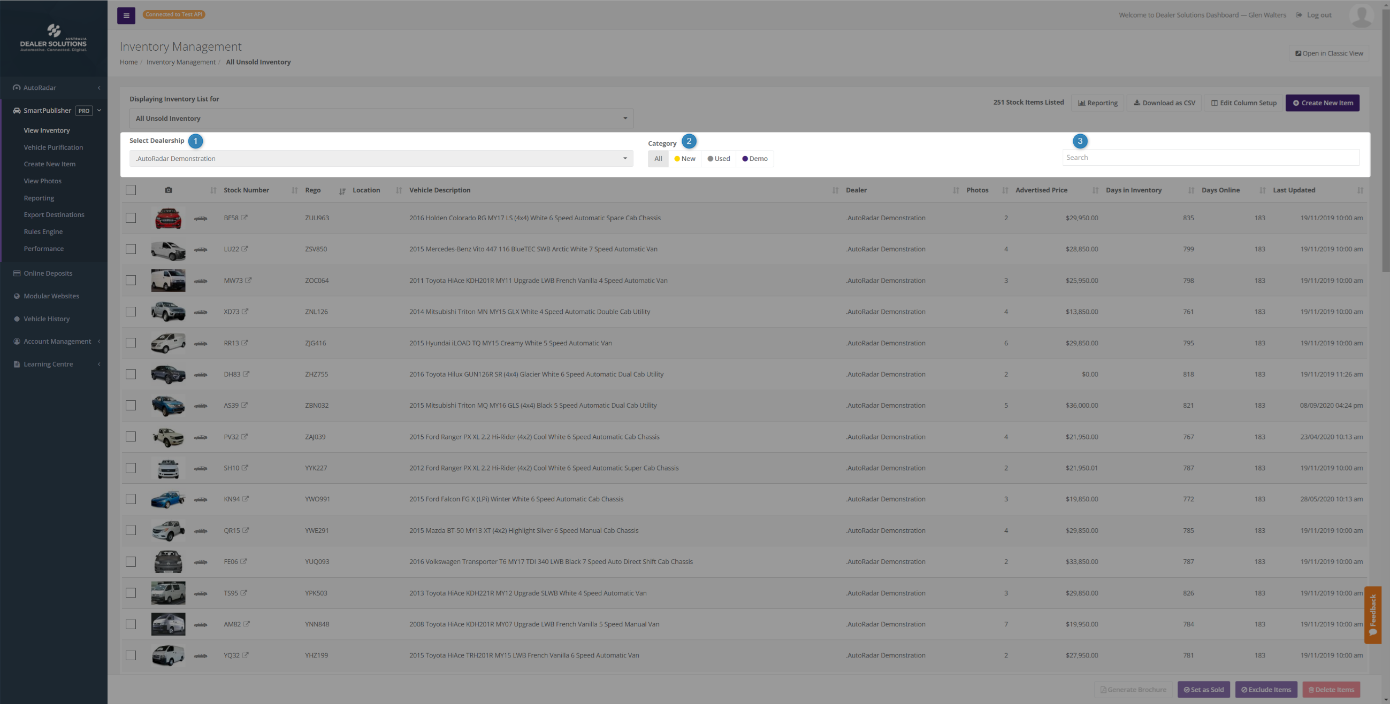Check the box for stock RR13
This screenshot has height=704, width=1390.
coord(131,343)
